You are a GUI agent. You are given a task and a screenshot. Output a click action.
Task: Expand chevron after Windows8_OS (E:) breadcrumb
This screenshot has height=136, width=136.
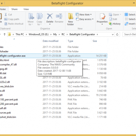[51, 34]
